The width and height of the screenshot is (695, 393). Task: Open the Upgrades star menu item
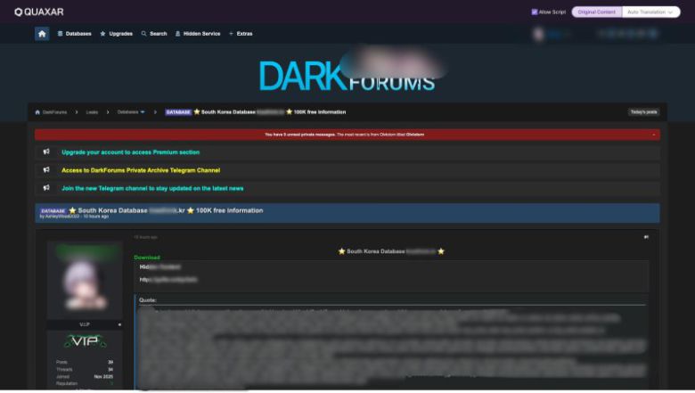117,34
